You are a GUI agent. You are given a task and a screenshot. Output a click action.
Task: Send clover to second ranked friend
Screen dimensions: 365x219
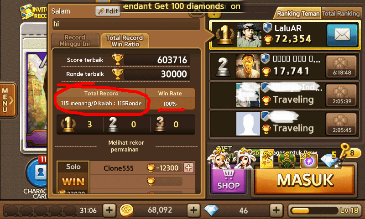pos(341,66)
